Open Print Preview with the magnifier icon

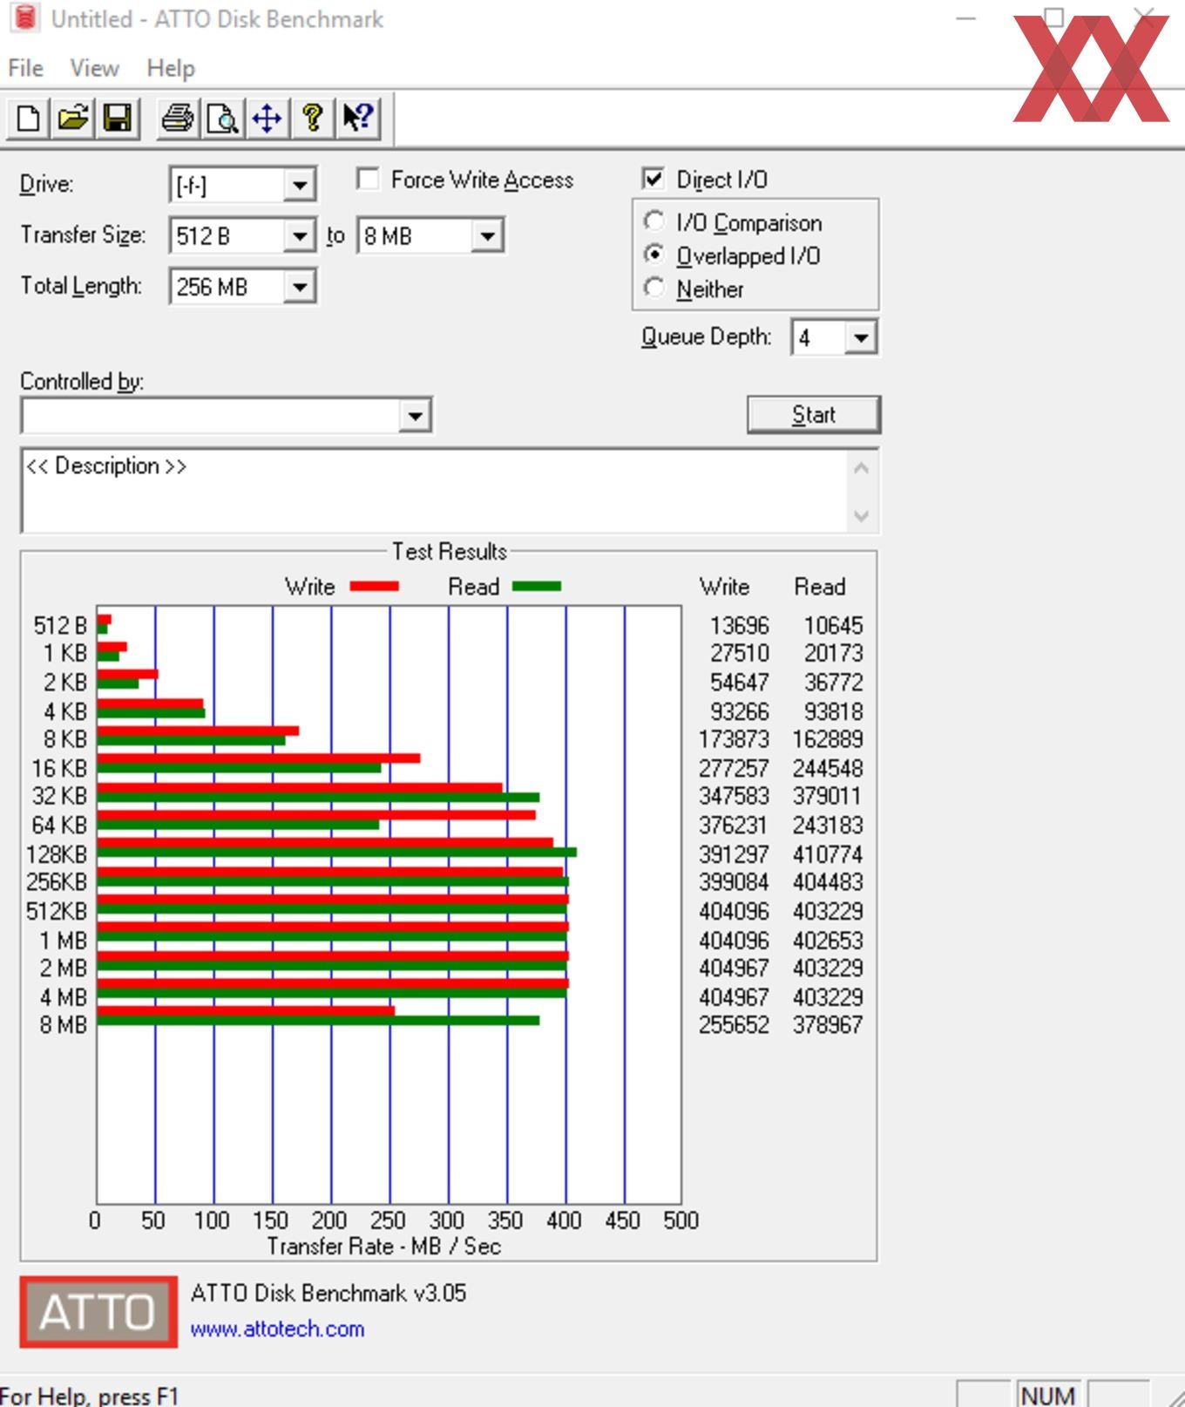tap(223, 118)
